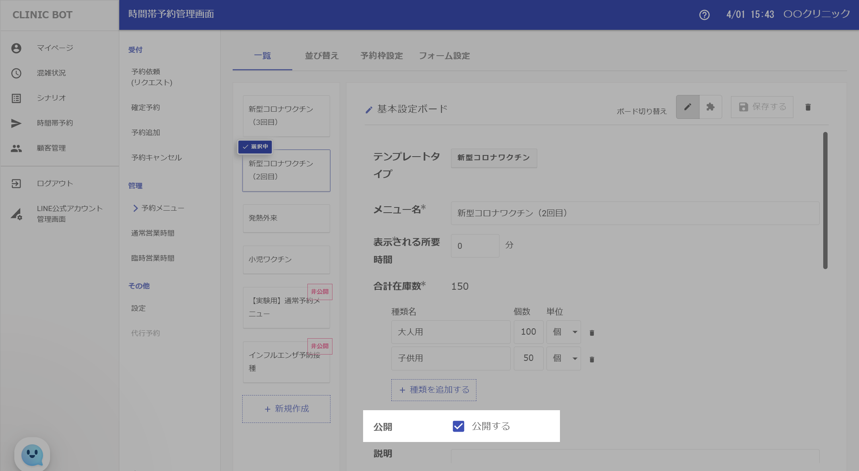
Task: Click the settings board vertical scrollbar
Action: coord(825,201)
